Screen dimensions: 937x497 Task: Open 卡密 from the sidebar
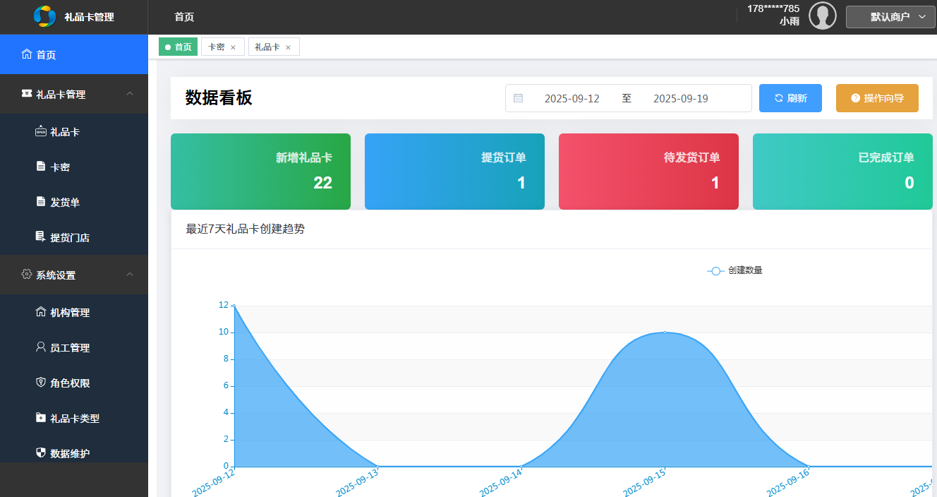click(53, 167)
